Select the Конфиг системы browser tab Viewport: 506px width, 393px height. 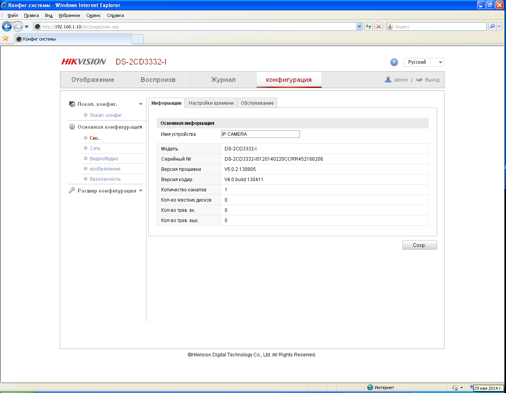[x=73, y=39]
